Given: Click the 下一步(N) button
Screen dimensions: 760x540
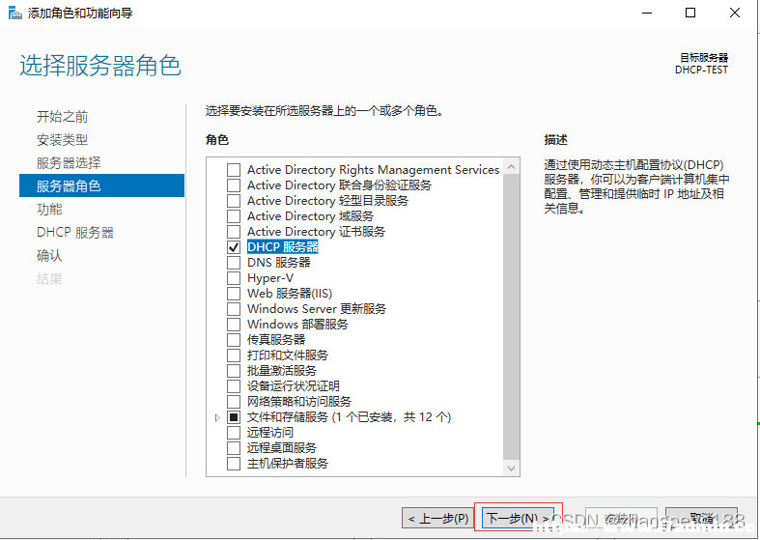Looking at the screenshot, I should 518,518.
